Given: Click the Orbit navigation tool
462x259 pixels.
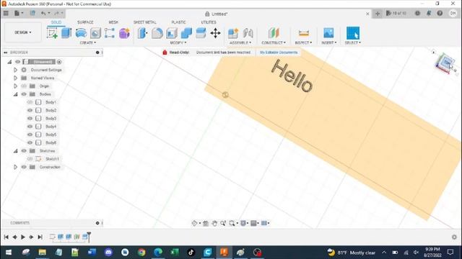Looking at the screenshot, I should tap(194, 223).
